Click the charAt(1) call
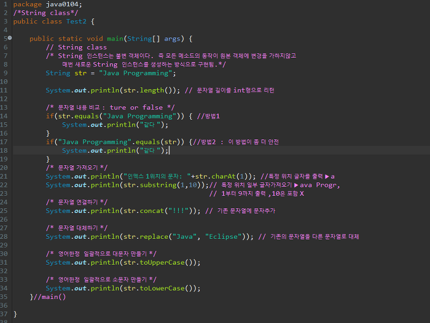Viewport: 430px width, 323px height. [230, 176]
